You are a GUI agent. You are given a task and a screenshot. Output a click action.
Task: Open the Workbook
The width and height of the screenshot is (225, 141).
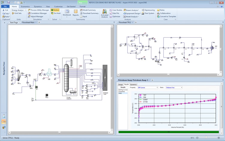tap(67, 13)
